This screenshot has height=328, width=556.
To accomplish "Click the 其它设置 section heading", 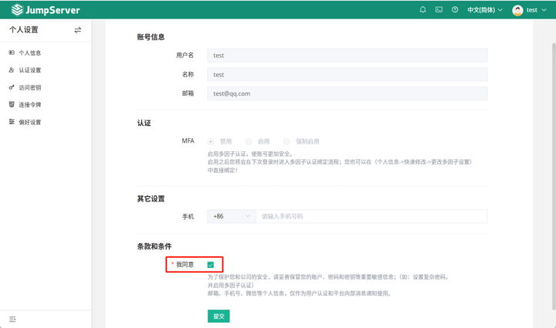I will pyautogui.click(x=151, y=199).
